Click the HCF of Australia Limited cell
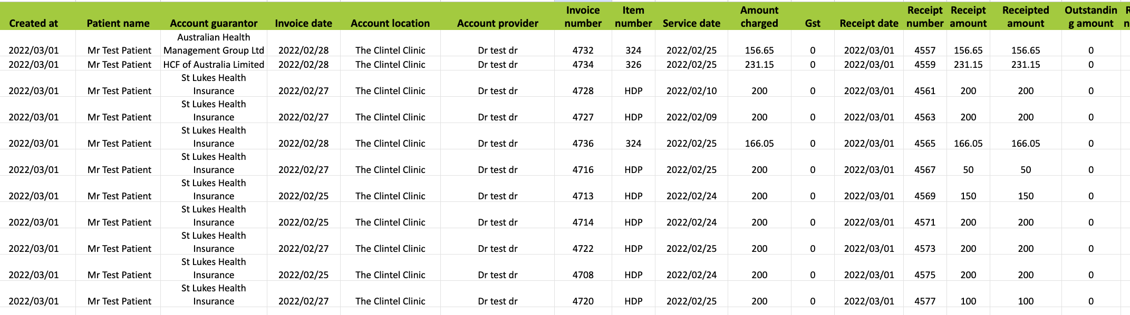Viewport: 1130px width, 315px height. [214, 64]
